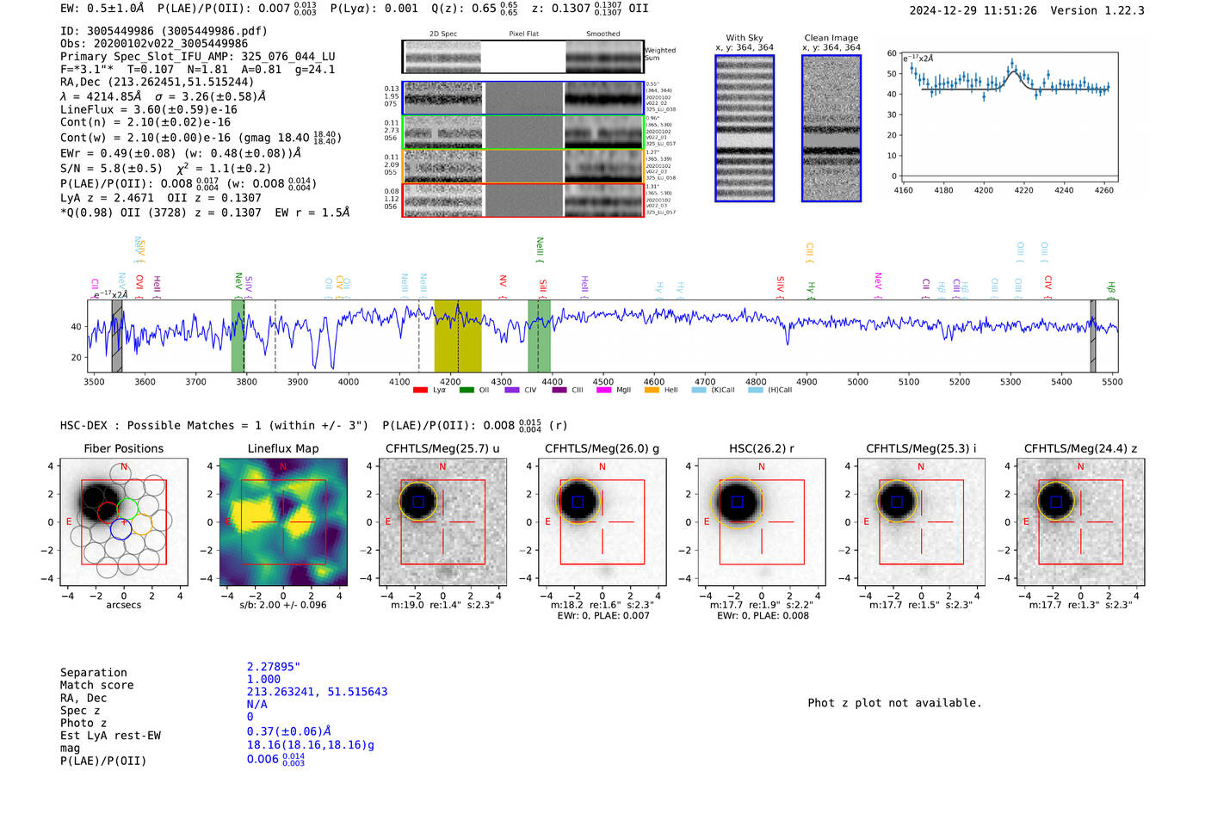Click the HSC-DEX : Possible Matches heading
Image resolution: width=1205 pixels, height=820 pixels.
(x=214, y=425)
